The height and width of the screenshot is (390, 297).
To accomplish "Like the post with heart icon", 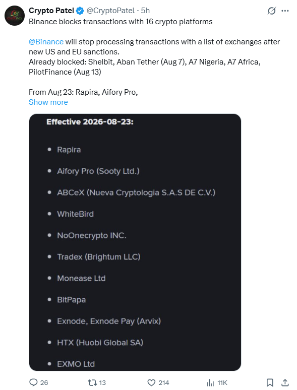I will click(x=151, y=382).
